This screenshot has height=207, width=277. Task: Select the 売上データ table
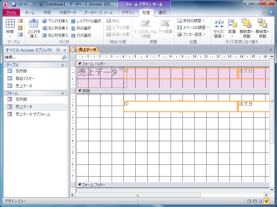[x=36, y=86]
